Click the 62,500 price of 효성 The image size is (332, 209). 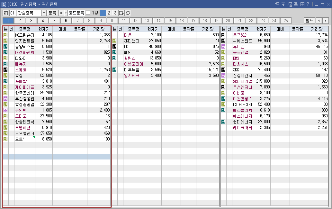(x=46, y=75)
